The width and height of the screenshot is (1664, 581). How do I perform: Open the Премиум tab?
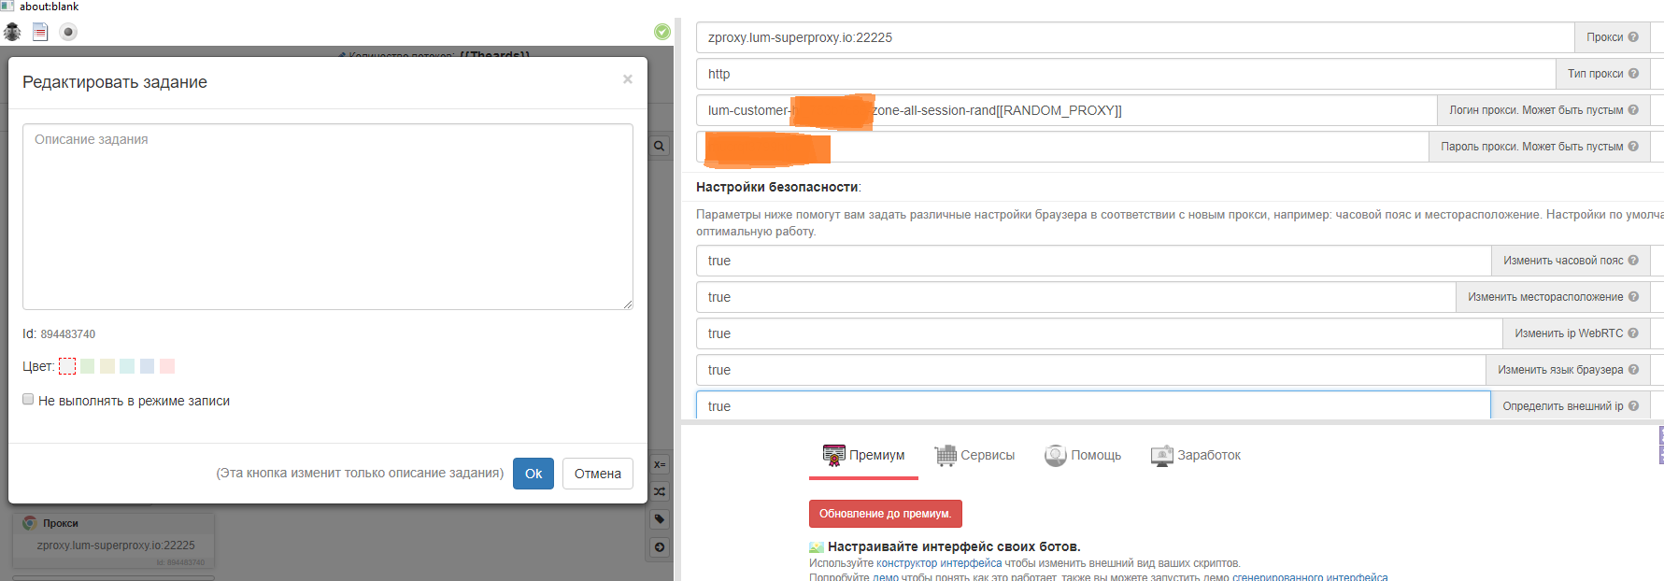point(863,456)
